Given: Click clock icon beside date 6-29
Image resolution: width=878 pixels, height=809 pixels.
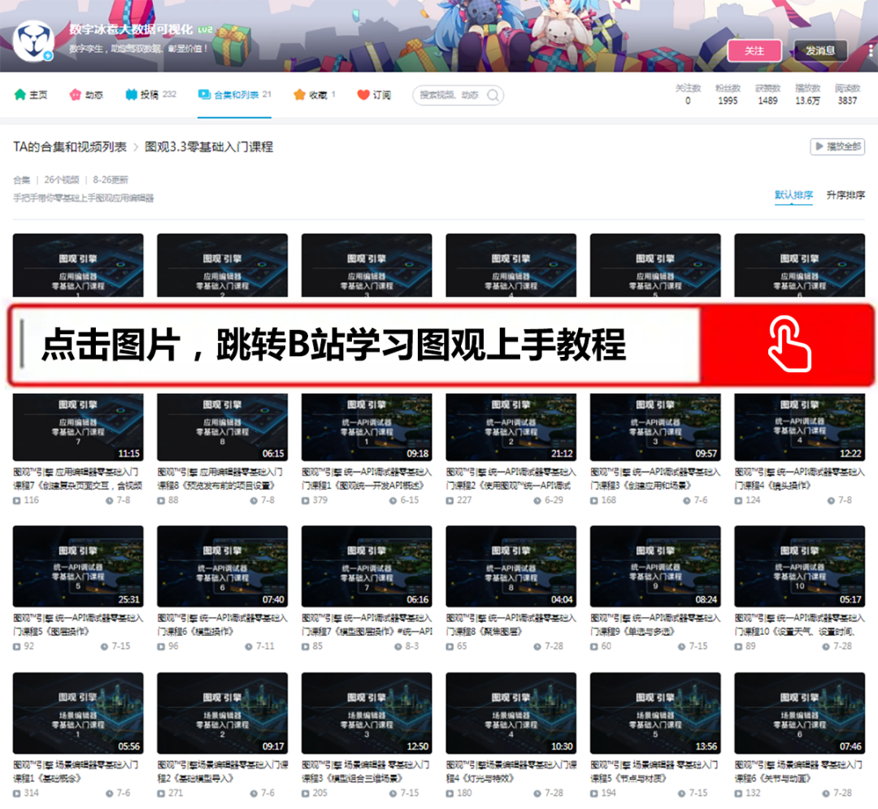Looking at the screenshot, I should tap(537, 501).
